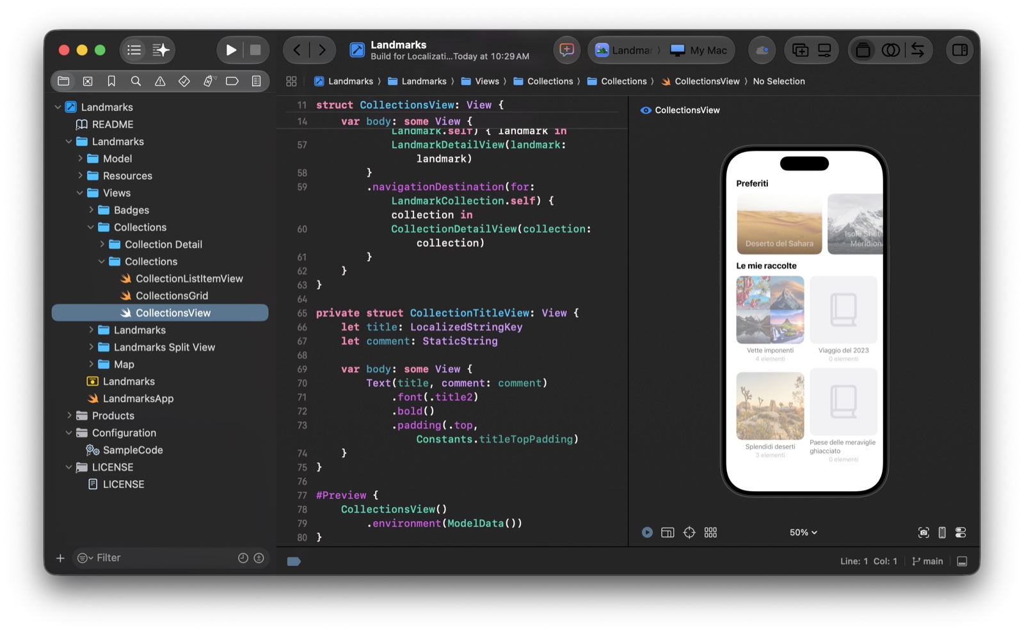Open the feedback chat bubble icon
This screenshot has height=633, width=1024.
(566, 50)
